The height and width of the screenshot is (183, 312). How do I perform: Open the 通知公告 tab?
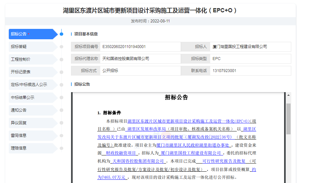pyautogui.click(x=33, y=110)
